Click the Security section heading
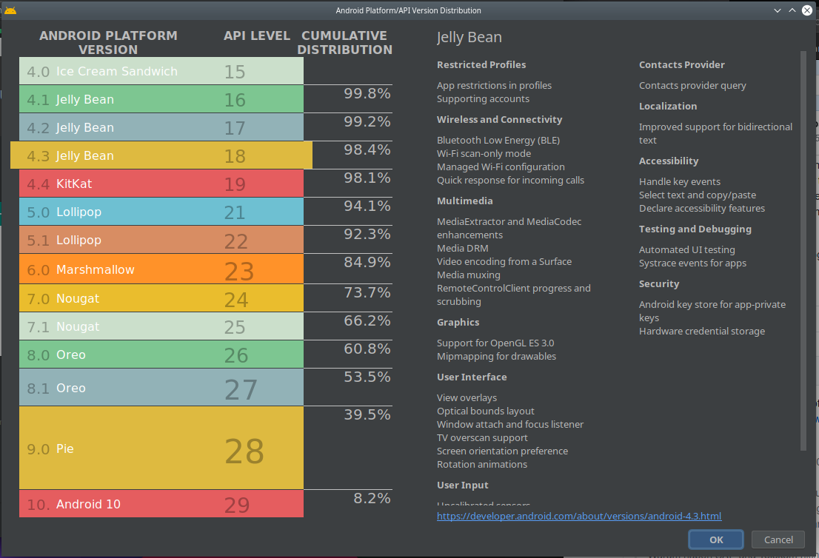 tap(659, 284)
